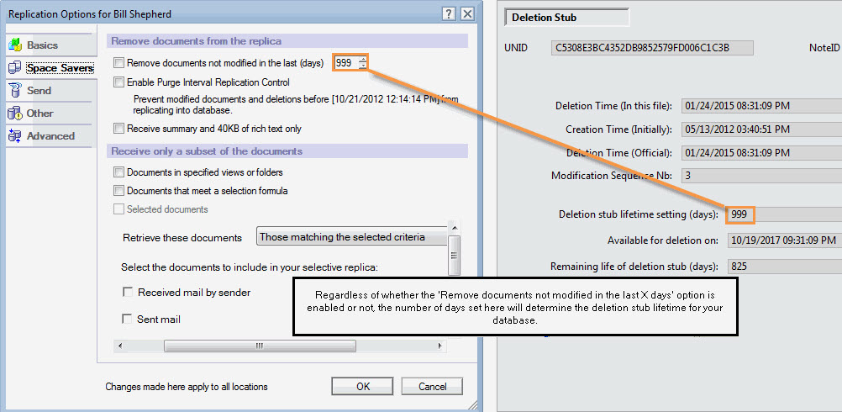Check Documents that meet a selection formula

pyautogui.click(x=118, y=191)
